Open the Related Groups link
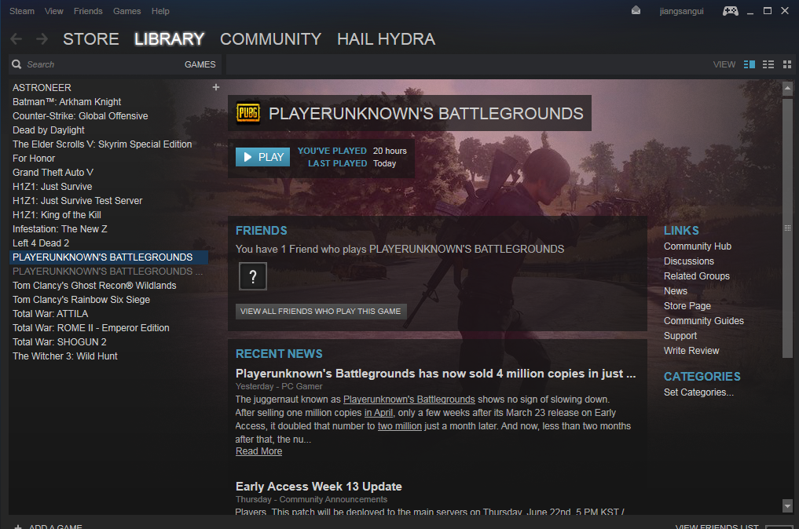Viewport: 799px width, 529px height. pos(697,276)
